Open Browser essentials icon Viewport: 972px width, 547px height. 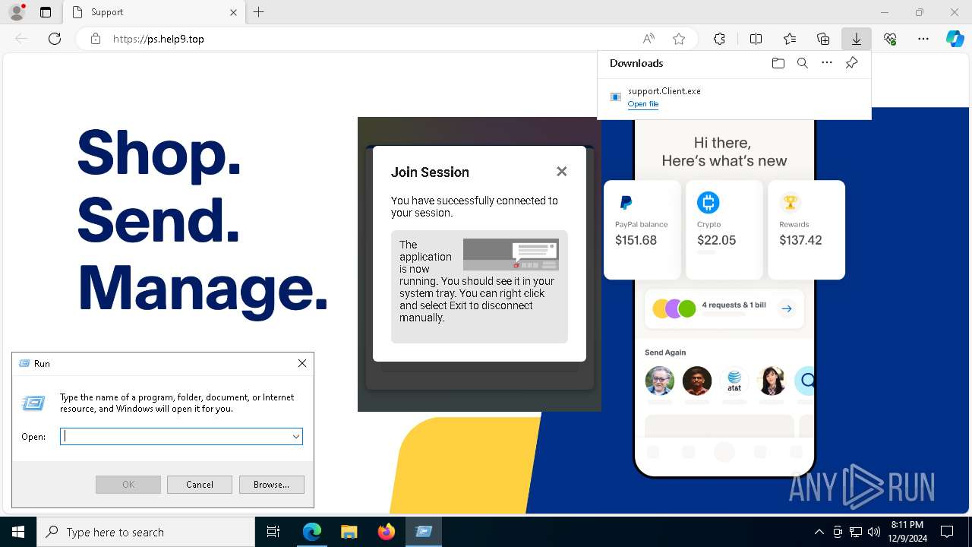[x=890, y=39]
